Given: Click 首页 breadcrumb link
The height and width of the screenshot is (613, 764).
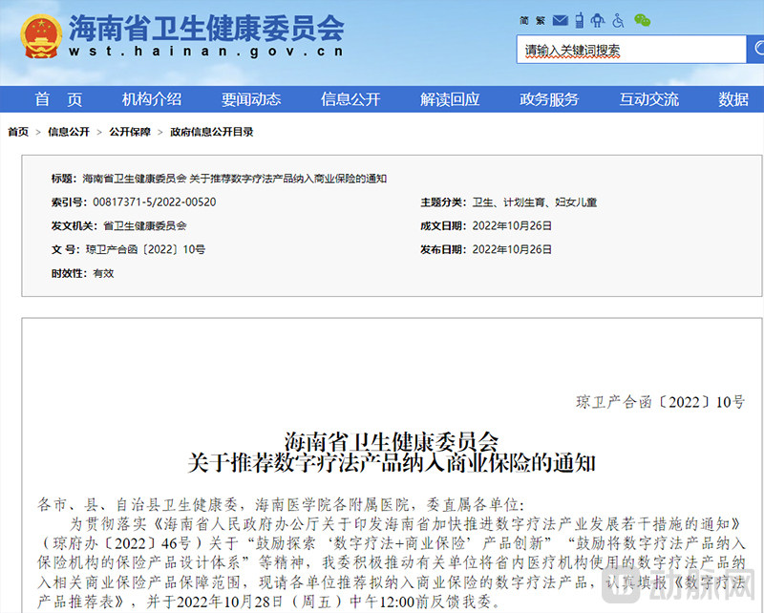Looking at the screenshot, I should 18,132.
